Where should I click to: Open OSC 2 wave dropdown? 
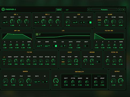[37, 22]
